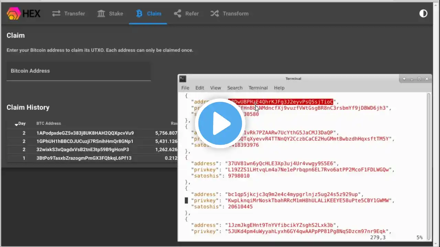Click the Claim History heading
This screenshot has height=247, width=440.
coord(28,107)
